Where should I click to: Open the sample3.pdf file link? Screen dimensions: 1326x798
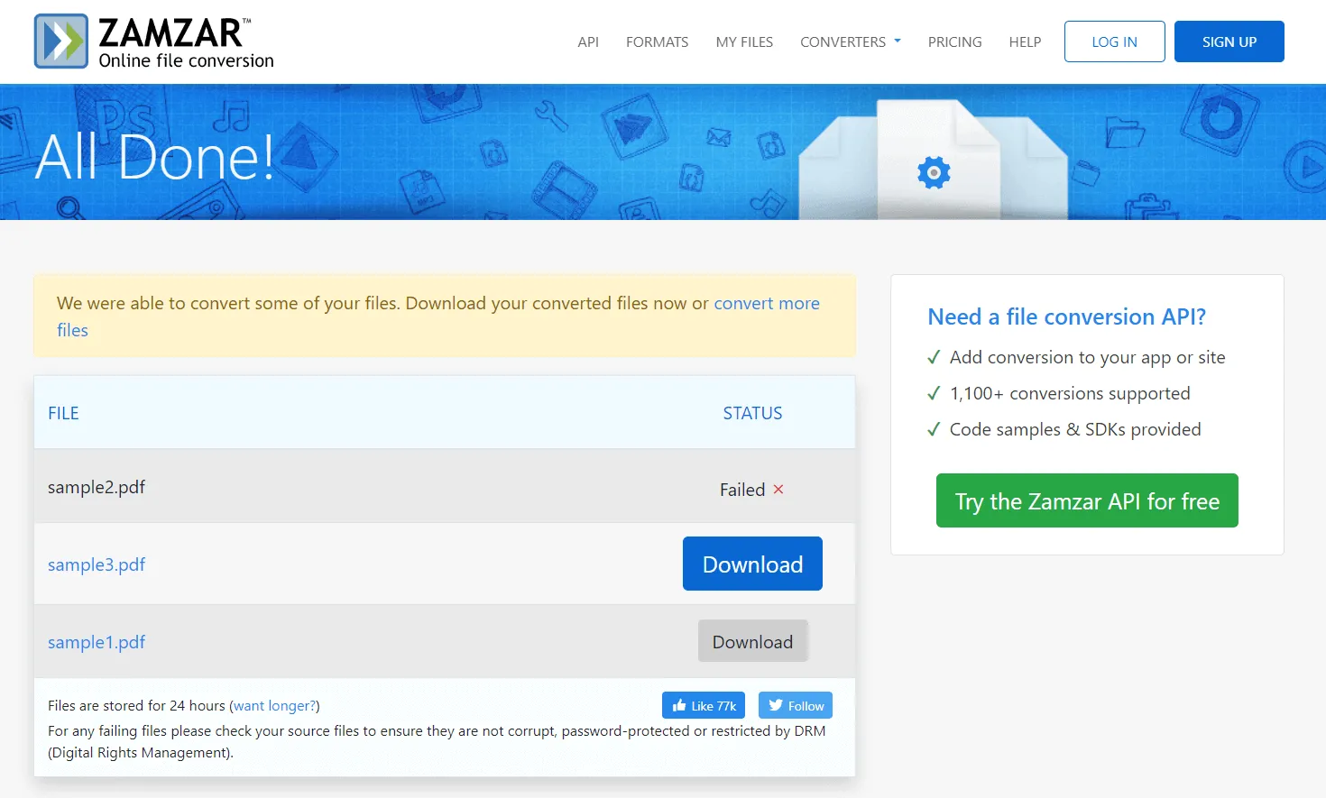click(97, 564)
